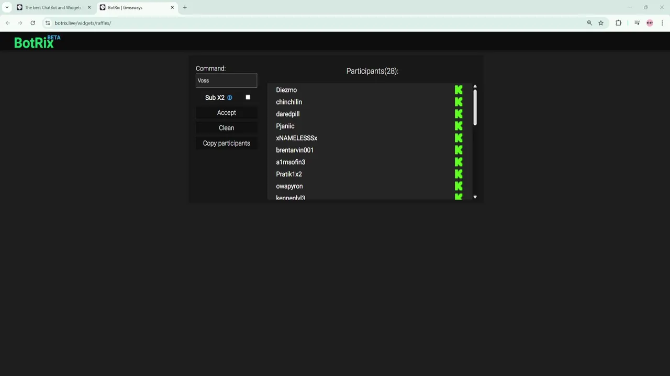Switch to The best ChatBot and Widgets tab
The height and width of the screenshot is (376, 670).
pos(53,7)
